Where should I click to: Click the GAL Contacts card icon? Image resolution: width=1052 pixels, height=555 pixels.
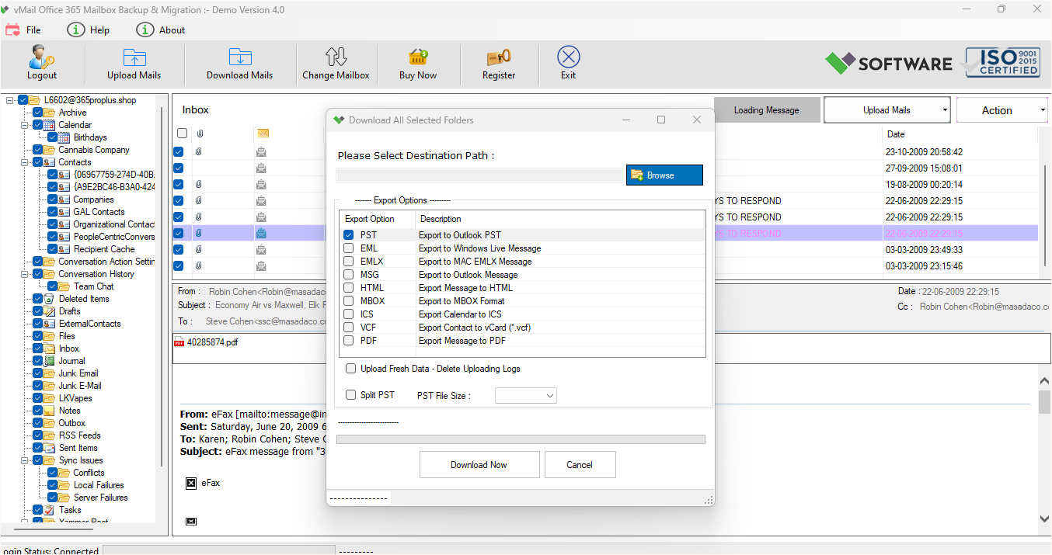click(x=64, y=212)
